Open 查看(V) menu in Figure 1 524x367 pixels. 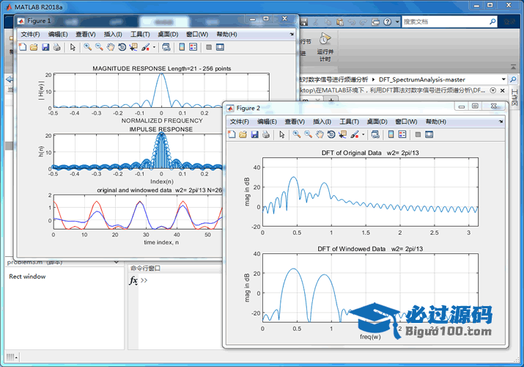tap(86, 34)
